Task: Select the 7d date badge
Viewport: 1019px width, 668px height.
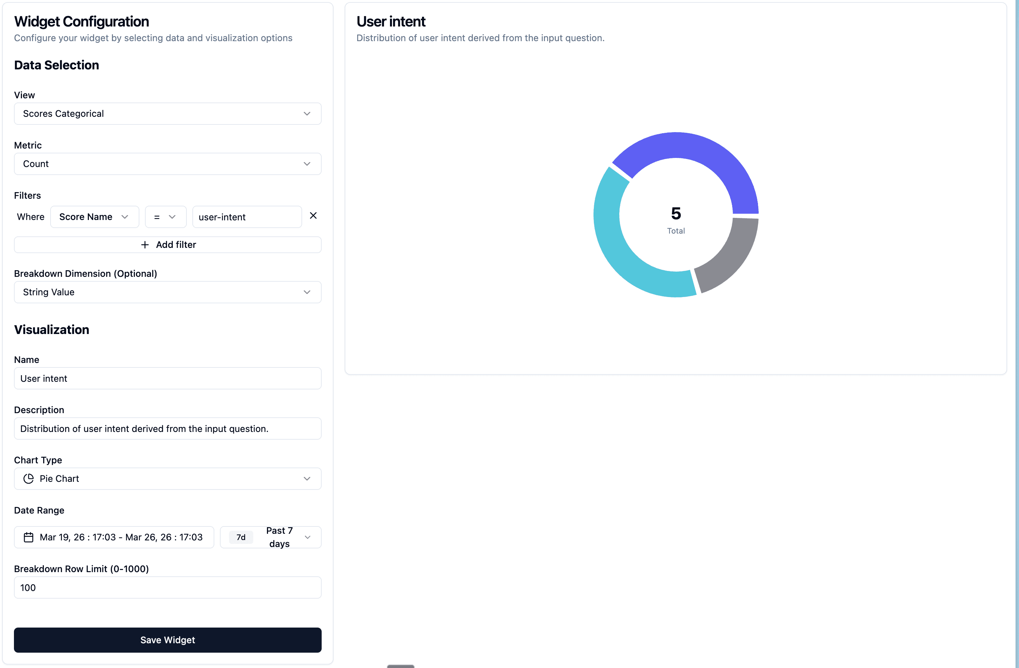Action: [x=240, y=537]
